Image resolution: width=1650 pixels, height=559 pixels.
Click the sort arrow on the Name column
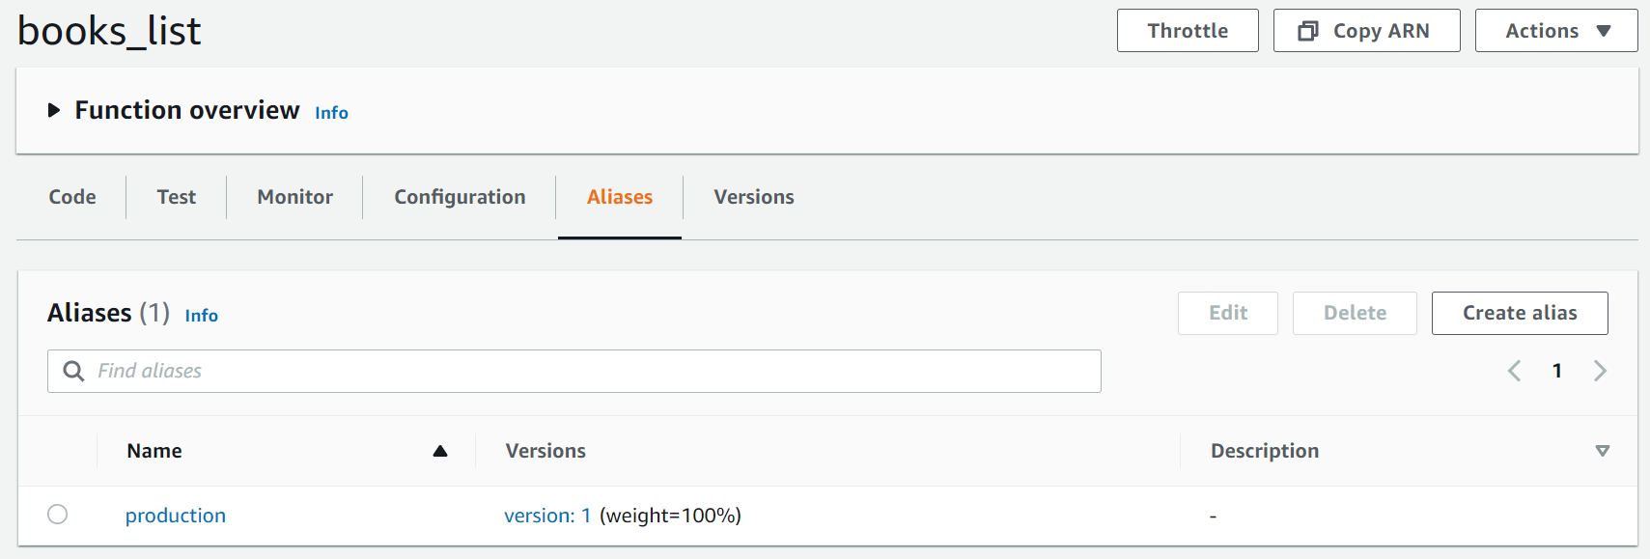point(441,450)
